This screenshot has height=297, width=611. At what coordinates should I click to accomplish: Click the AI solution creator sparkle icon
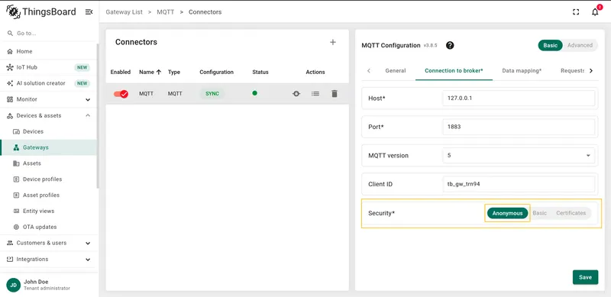click(x=10, y=83)
